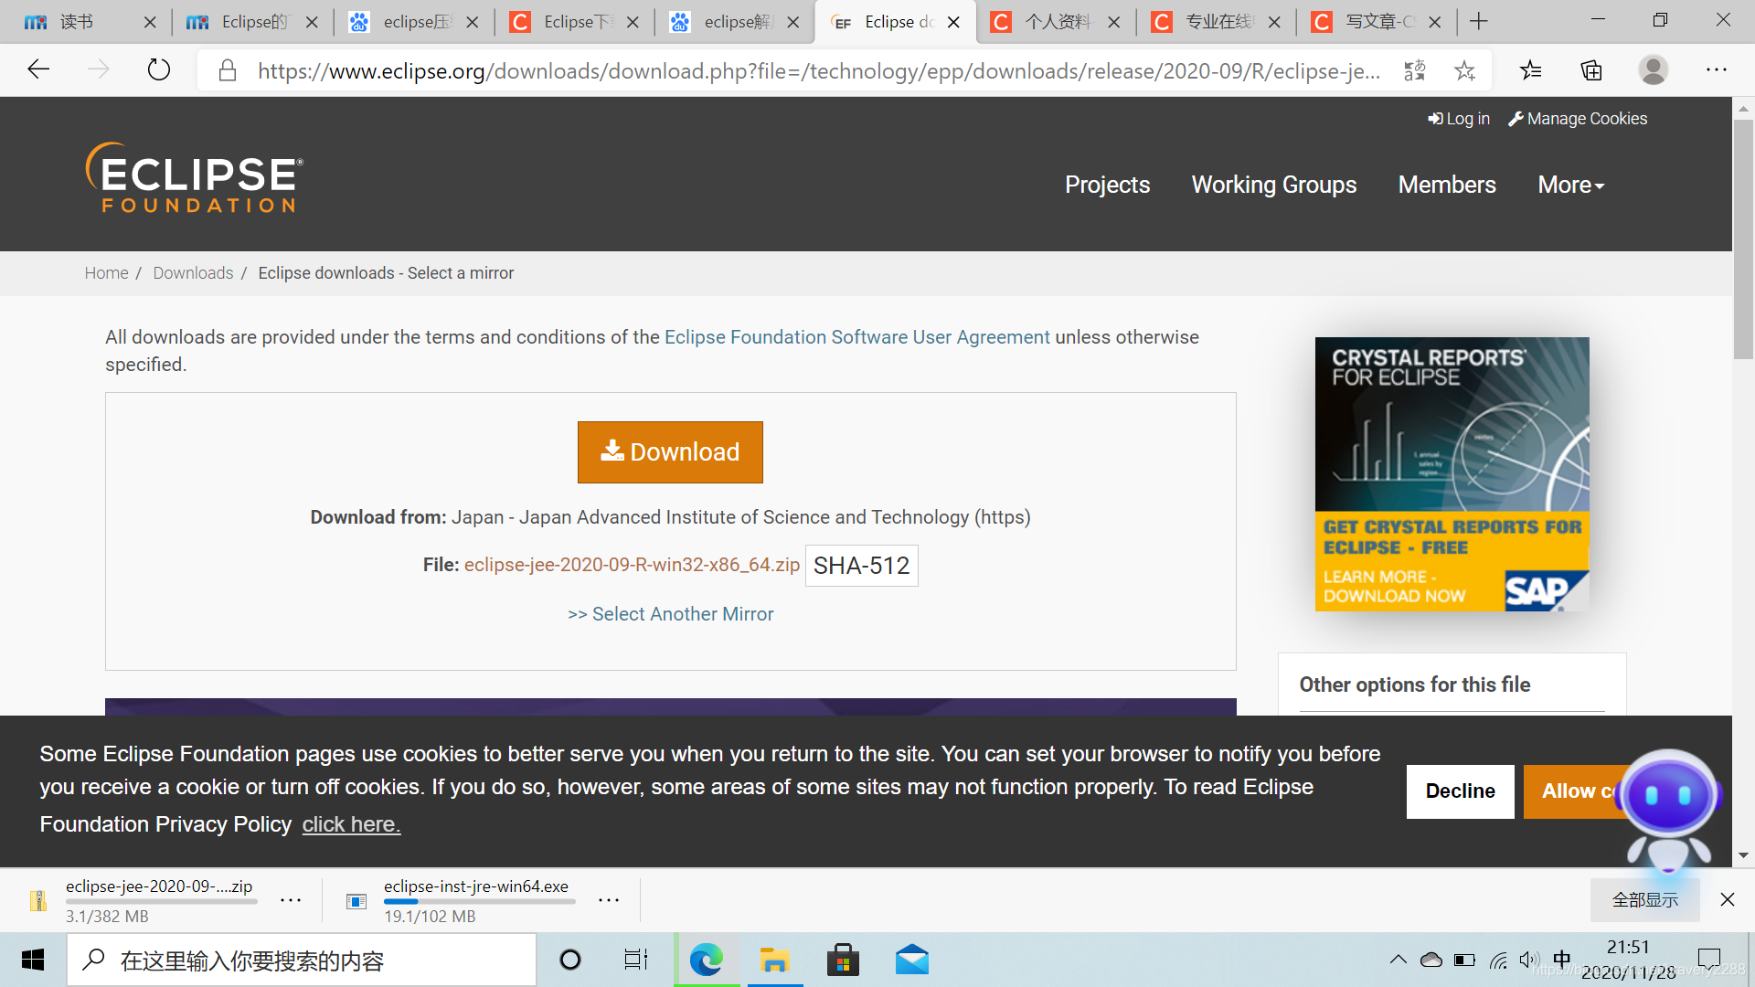Open the Projects menu item

pyautogui.click(x=1107, y=185)
